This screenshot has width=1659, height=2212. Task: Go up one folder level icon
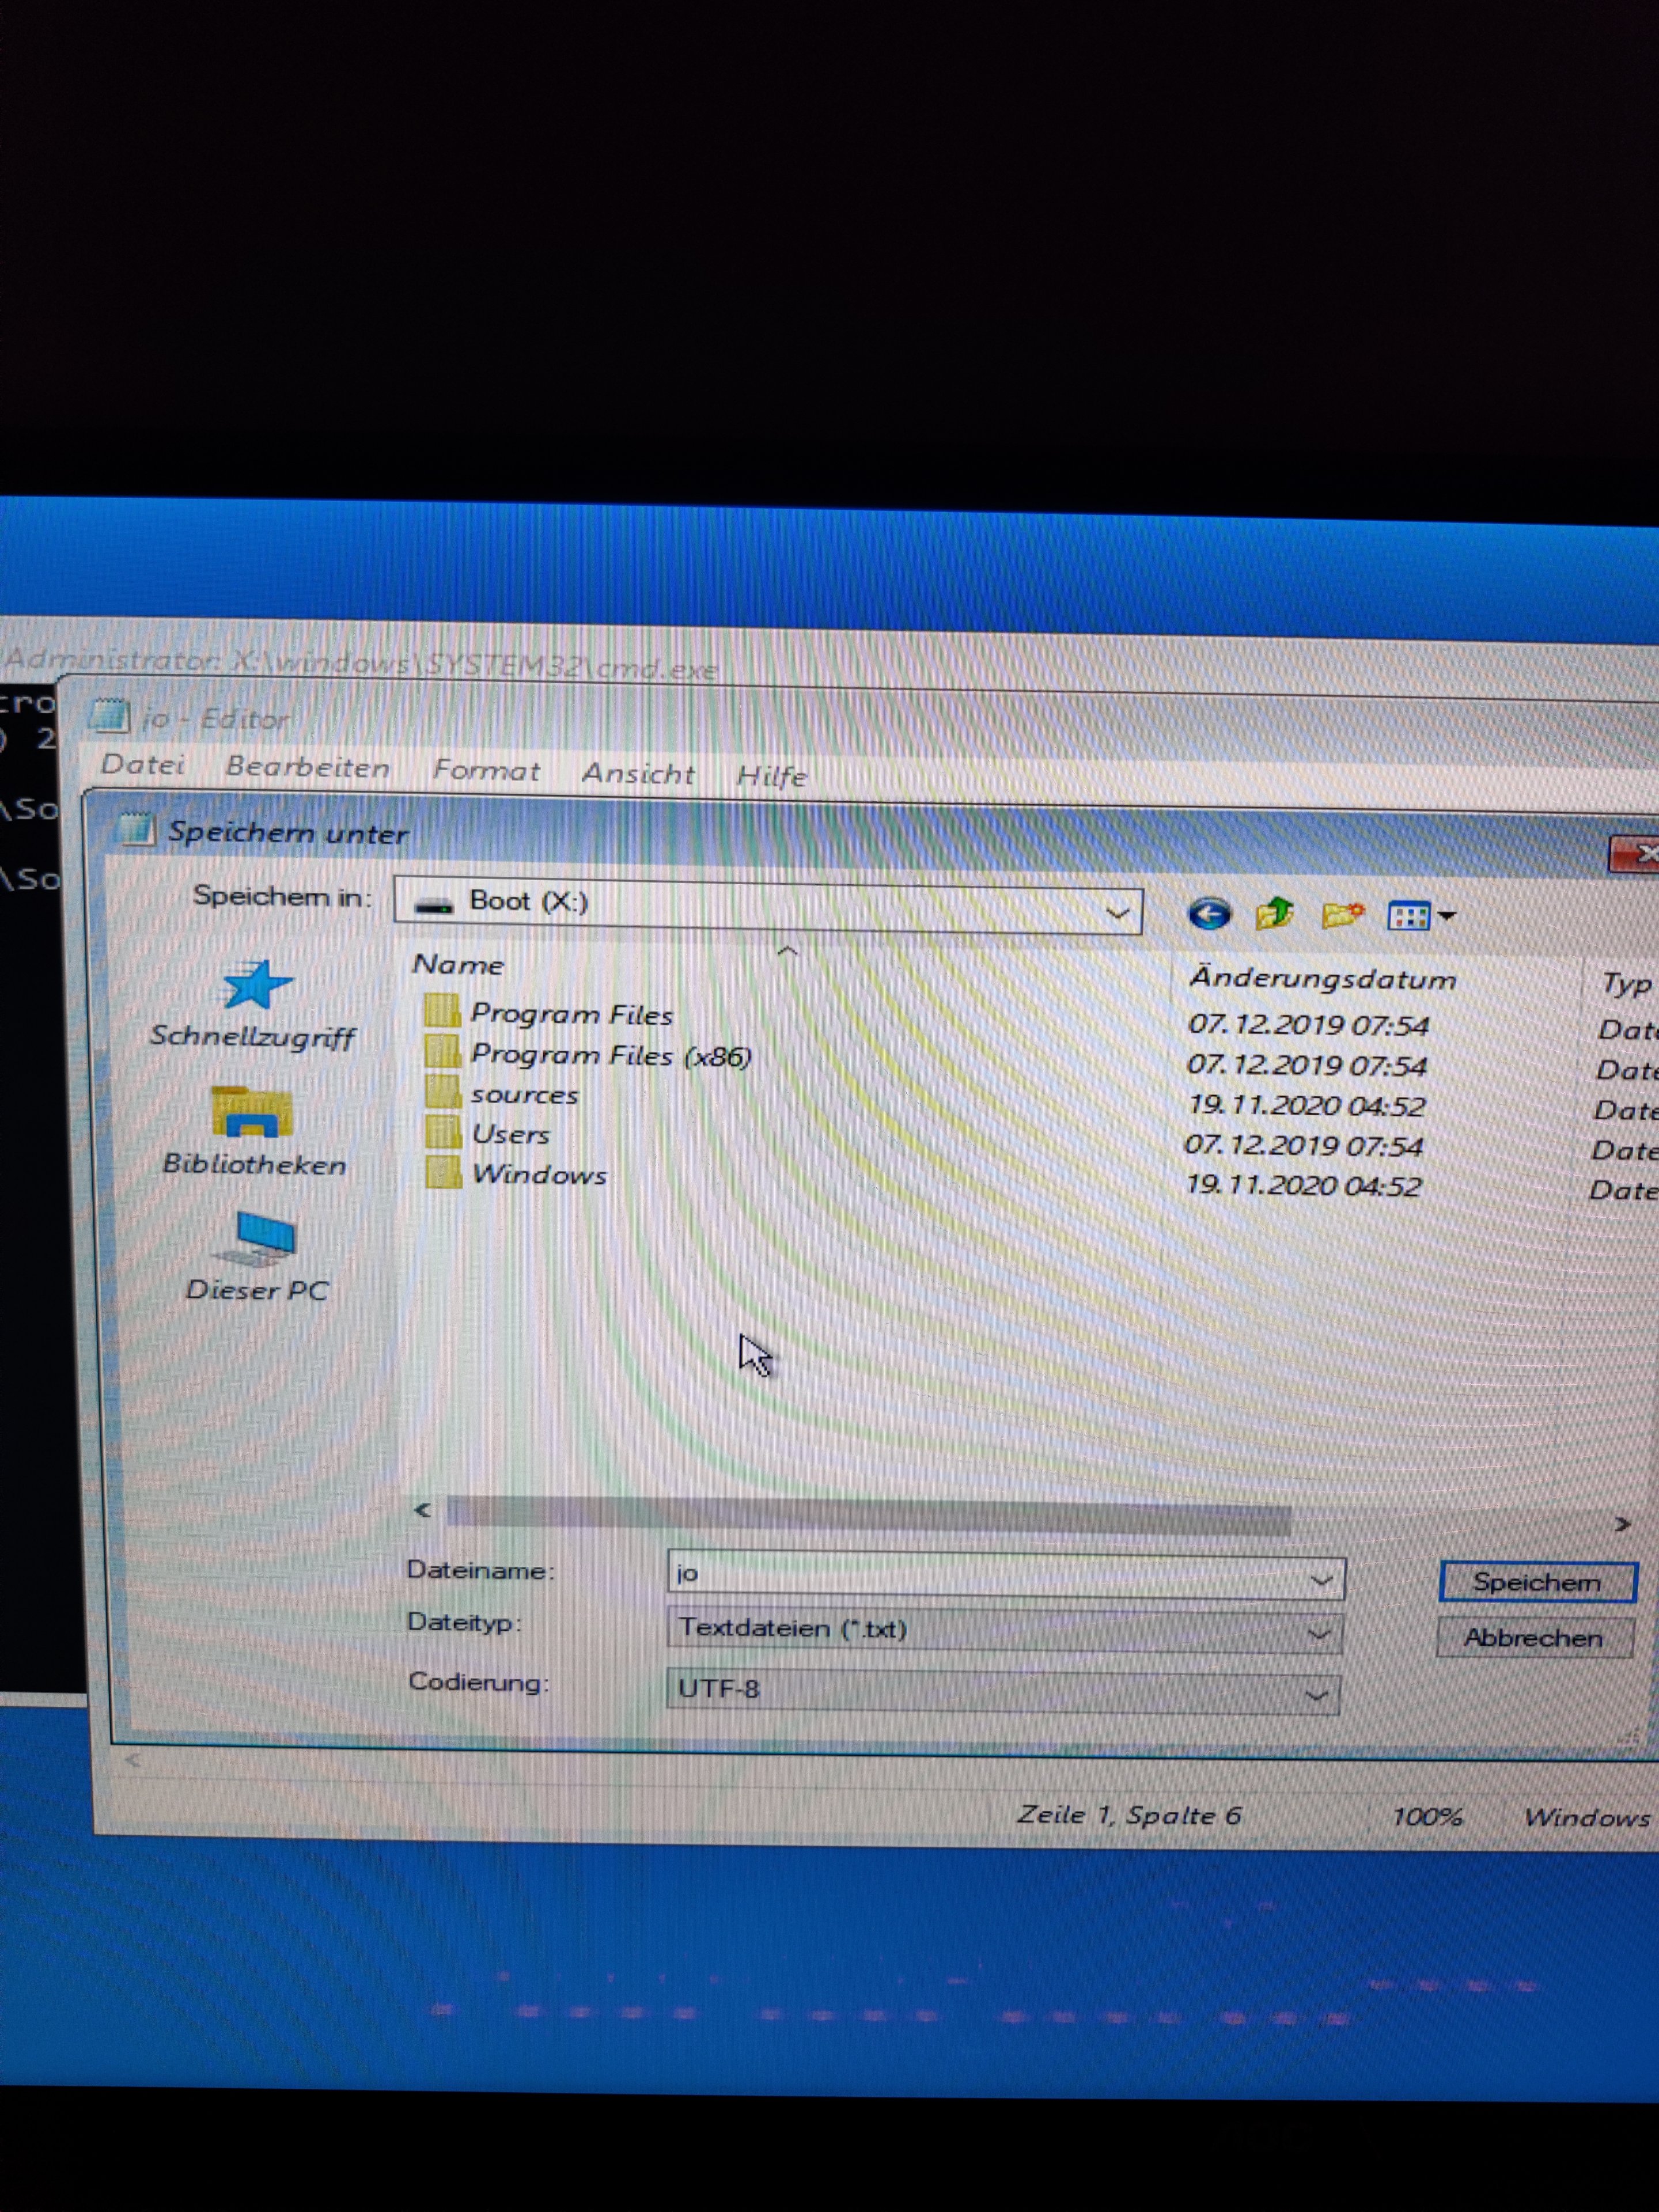tap(1274, 914)
